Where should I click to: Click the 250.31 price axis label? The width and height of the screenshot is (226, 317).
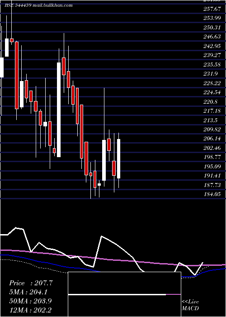(212, 27)
